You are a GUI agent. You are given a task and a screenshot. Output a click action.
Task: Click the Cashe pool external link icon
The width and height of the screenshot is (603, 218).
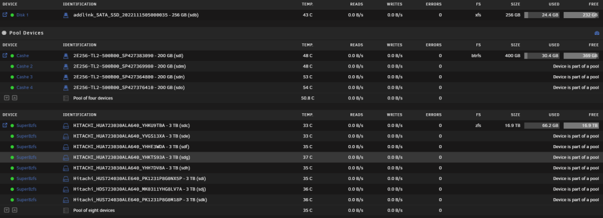click(5, 55)
